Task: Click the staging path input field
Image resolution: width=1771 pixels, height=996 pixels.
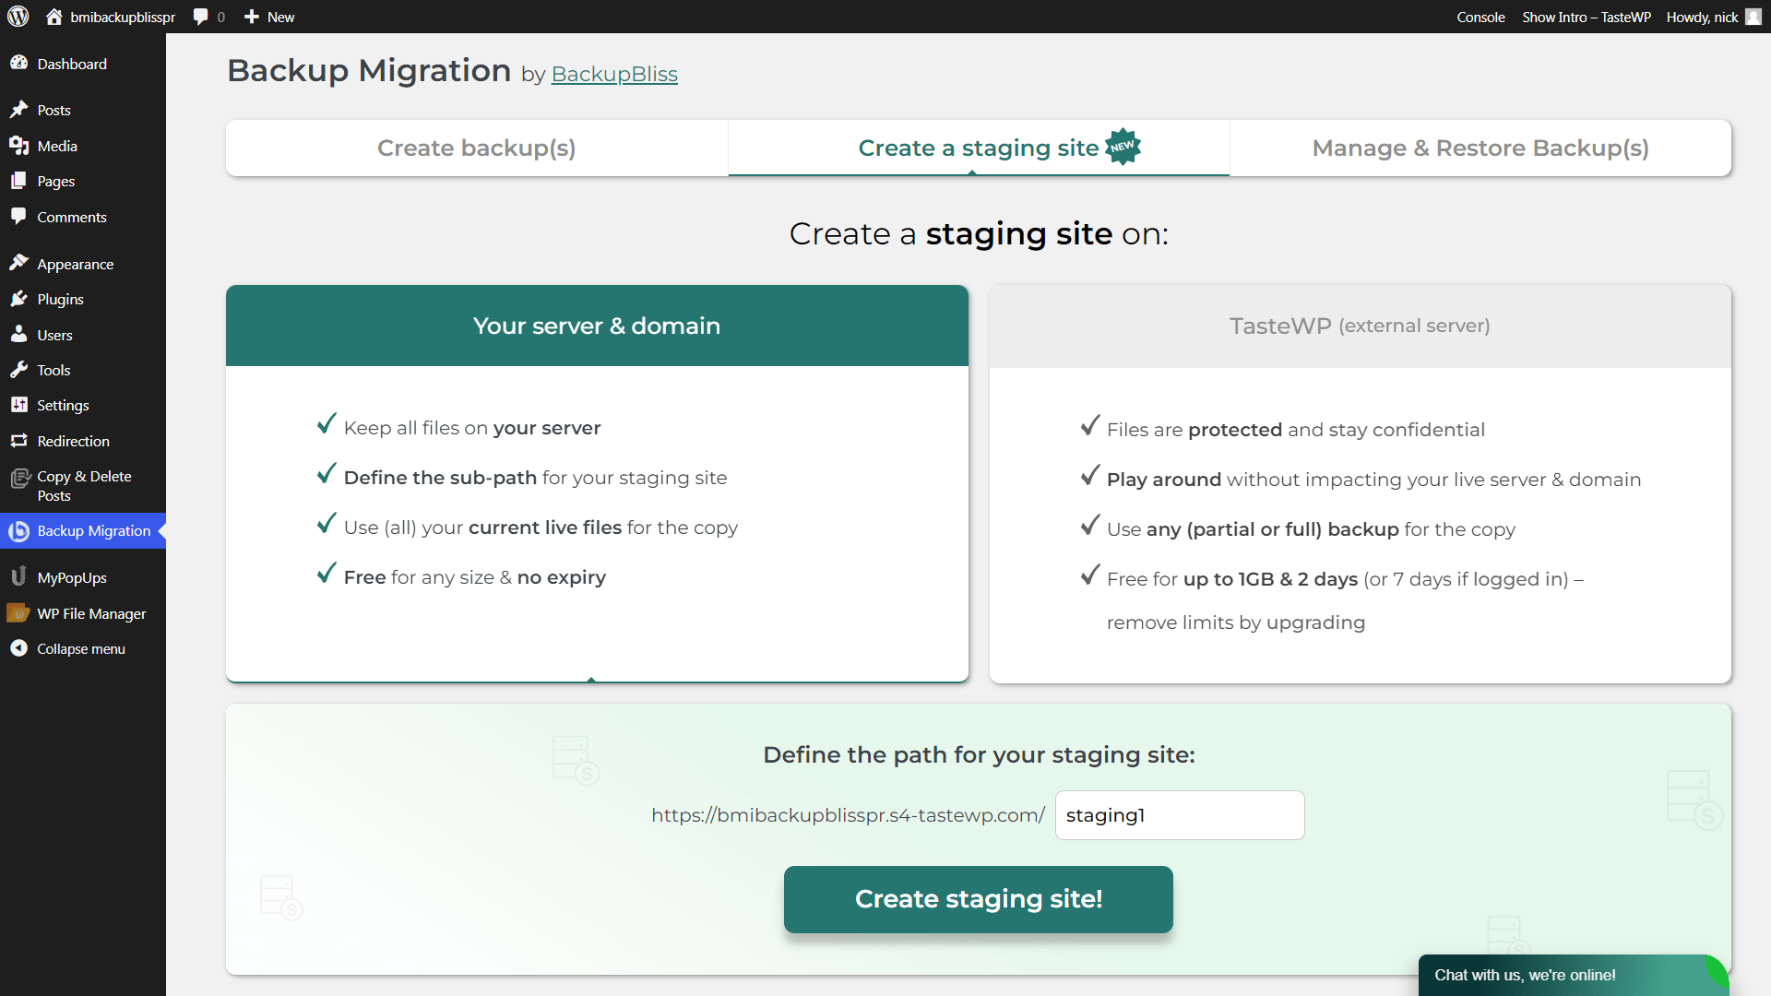Action: [x=1179, y=815]
